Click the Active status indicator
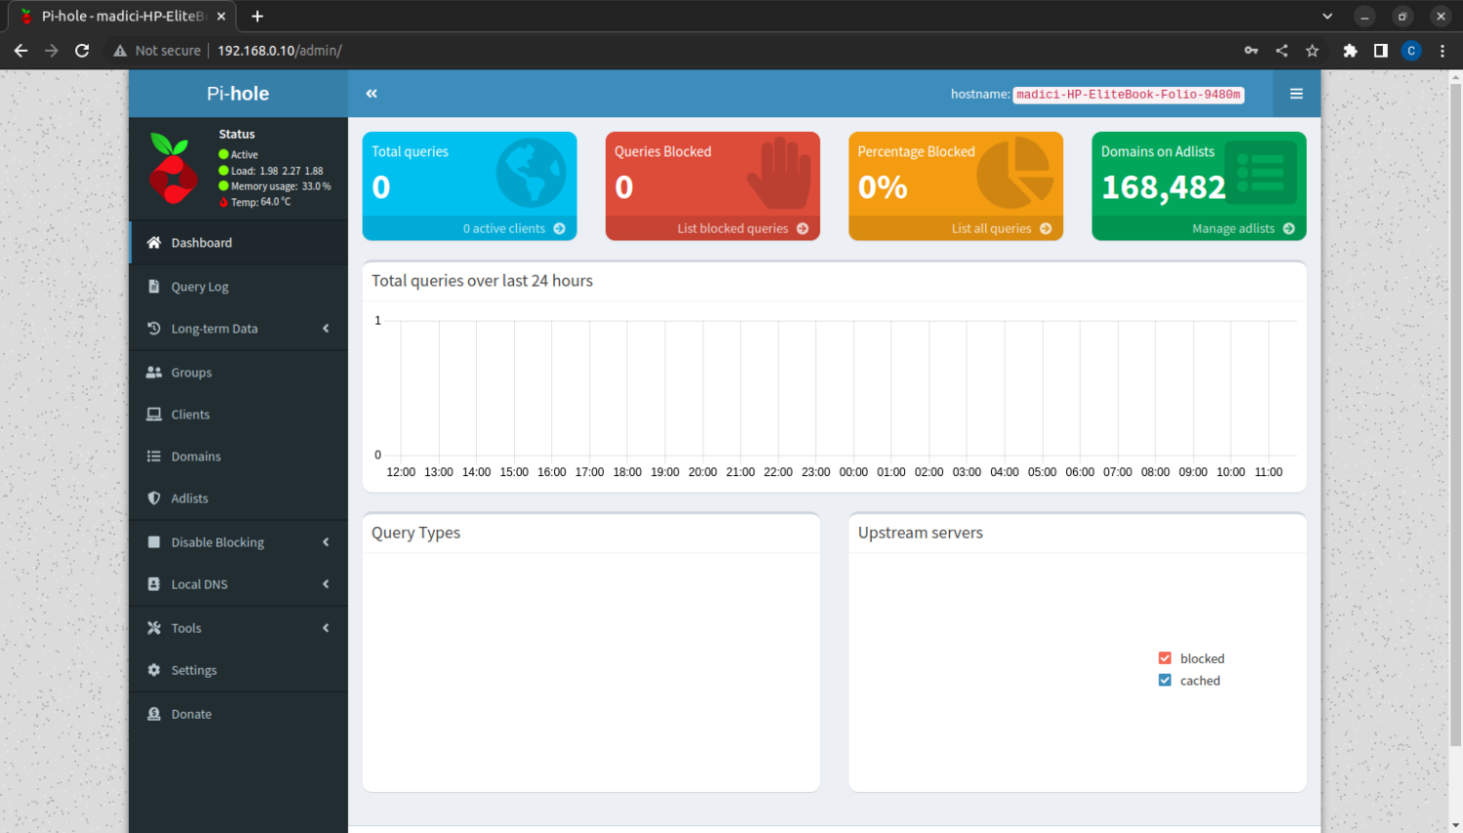 tap(238, 155)
